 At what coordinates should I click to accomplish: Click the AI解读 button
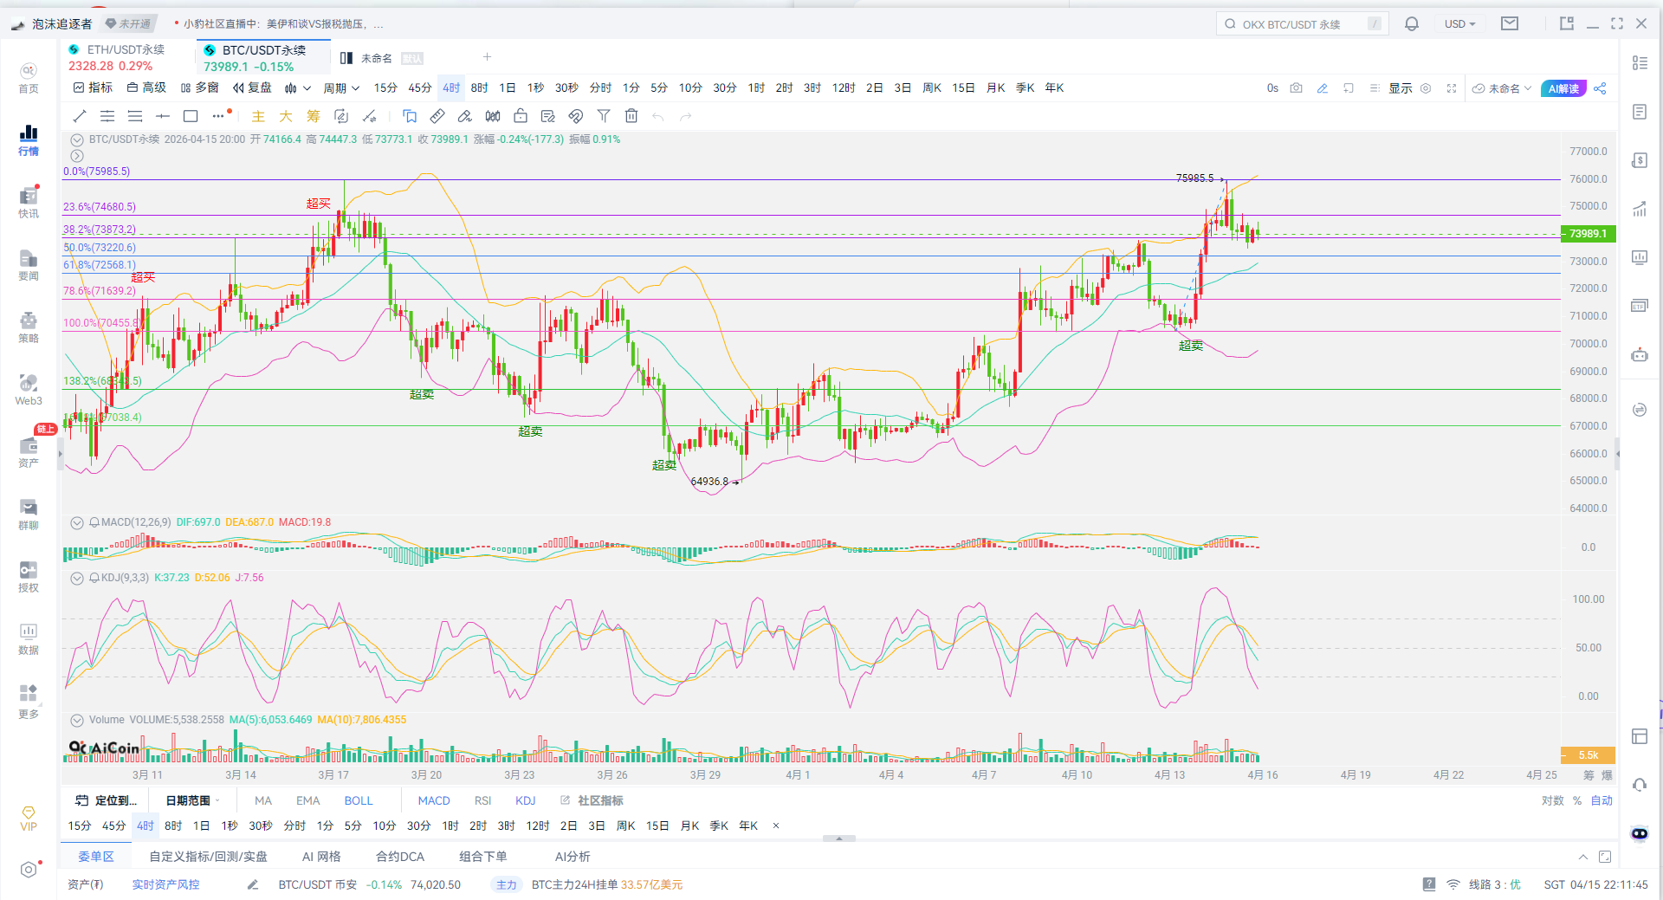point(1563,88)
